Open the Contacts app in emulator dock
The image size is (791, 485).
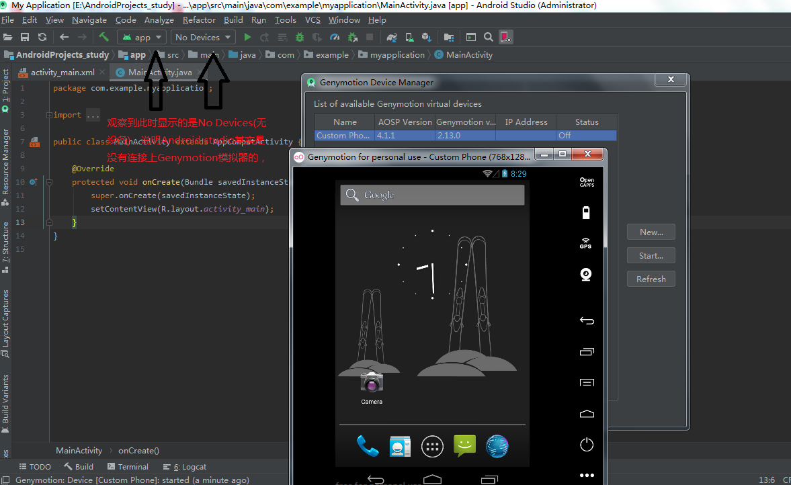tap(400, 446)
